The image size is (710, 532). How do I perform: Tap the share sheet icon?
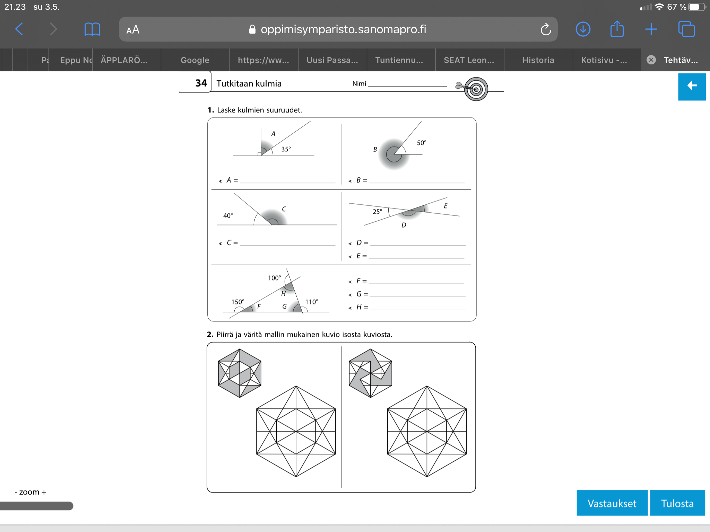(x=617, y=29)
